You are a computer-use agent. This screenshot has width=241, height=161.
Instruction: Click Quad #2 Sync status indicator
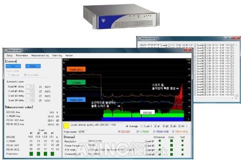pyautogui.click(x=172, y=145)
